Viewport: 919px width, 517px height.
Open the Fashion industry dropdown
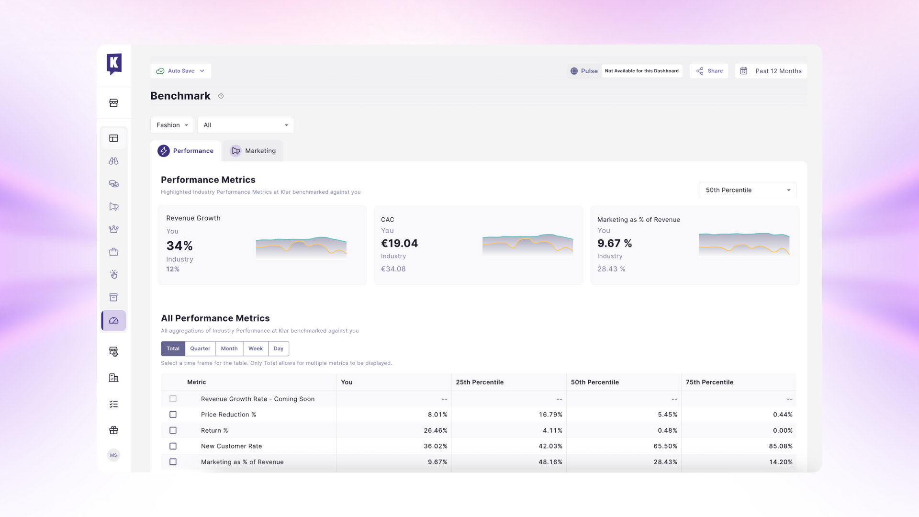coord(172,125)
